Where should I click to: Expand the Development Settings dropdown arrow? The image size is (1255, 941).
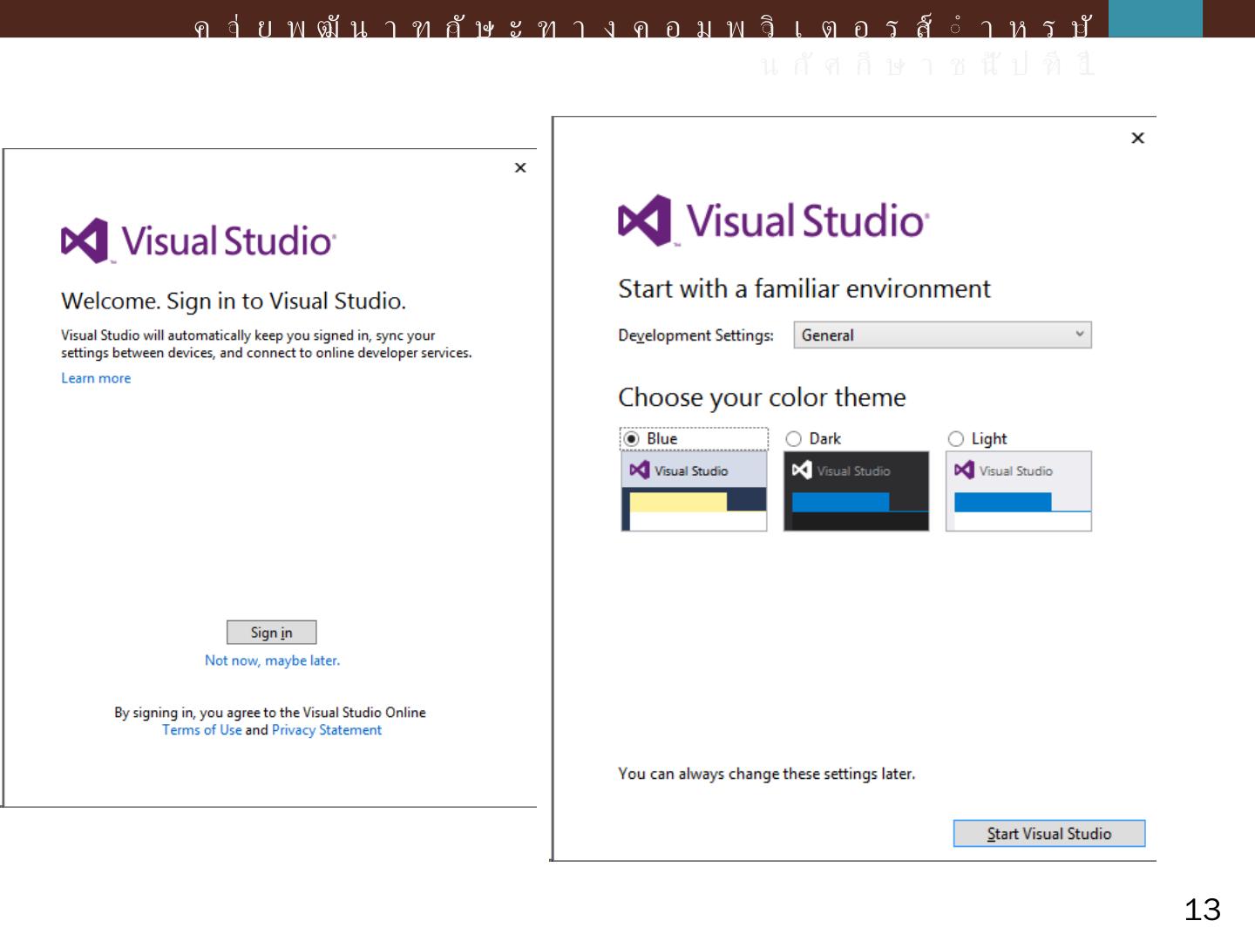tap(1080, 335)
